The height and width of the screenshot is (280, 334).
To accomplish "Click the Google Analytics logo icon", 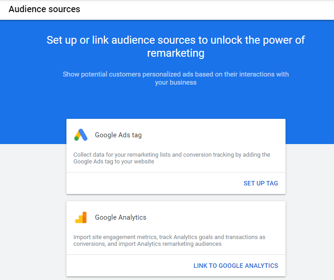I will coord(81,217).
